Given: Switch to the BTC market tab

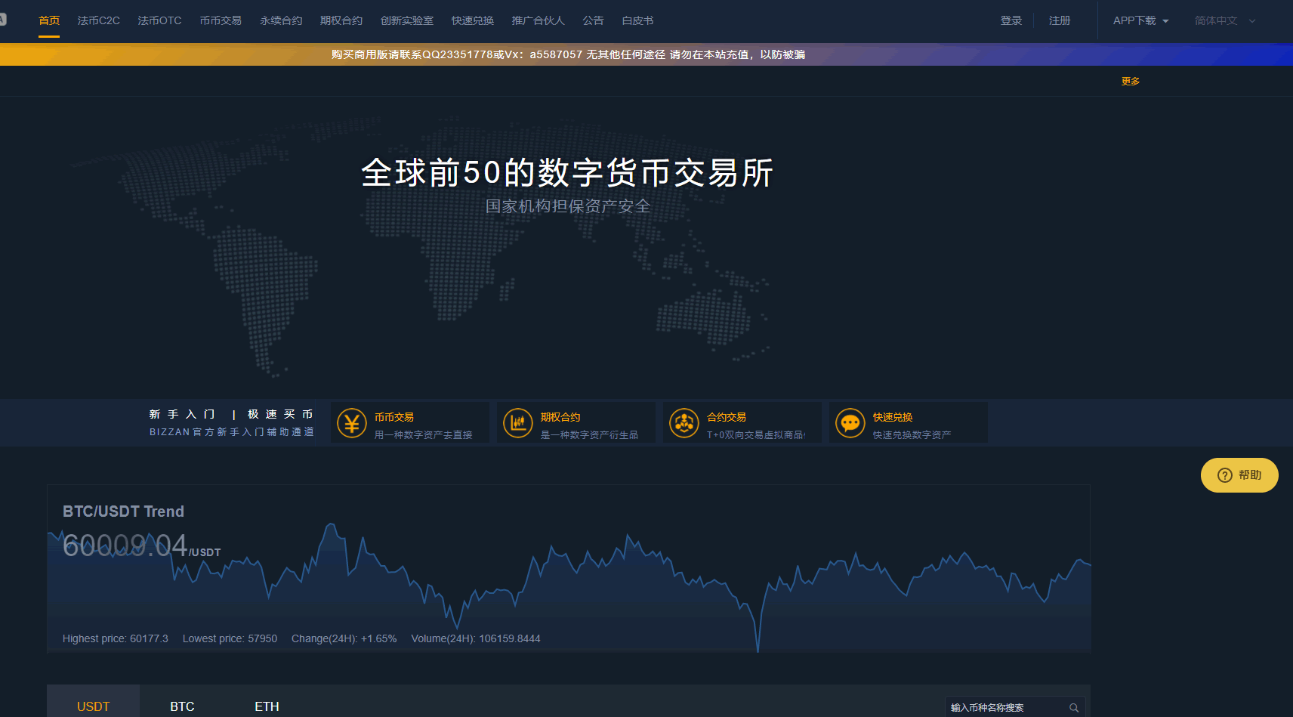Looking at the screenshot, I should click(182, 706).
